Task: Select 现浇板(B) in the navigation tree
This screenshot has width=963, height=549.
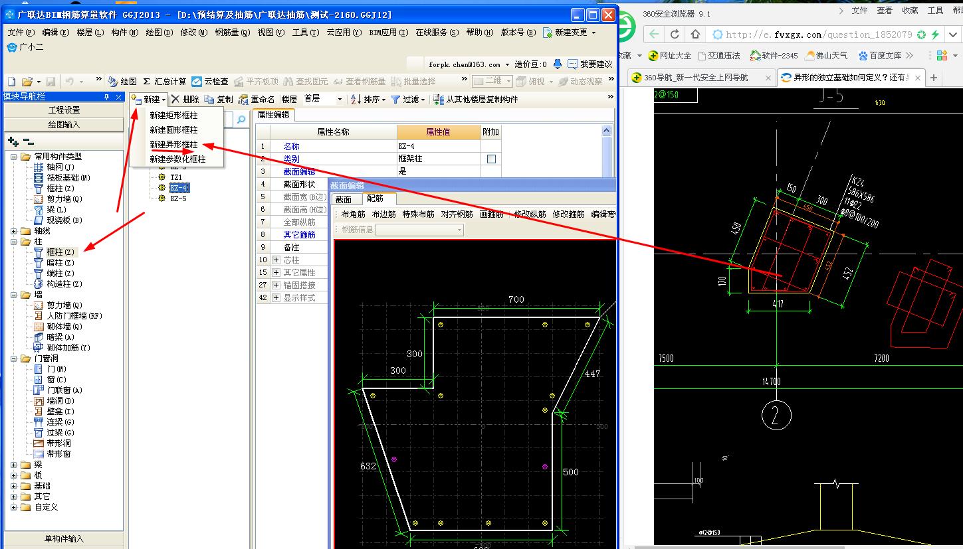Action: (58, 220)
